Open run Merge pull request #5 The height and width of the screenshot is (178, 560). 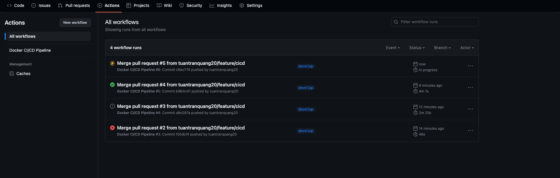(181, 63)
